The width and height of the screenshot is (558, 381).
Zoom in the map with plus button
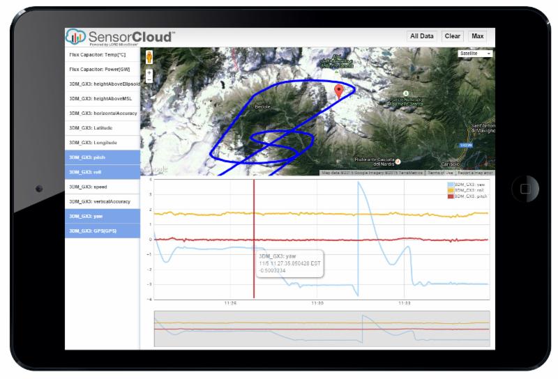click(149, 72)
